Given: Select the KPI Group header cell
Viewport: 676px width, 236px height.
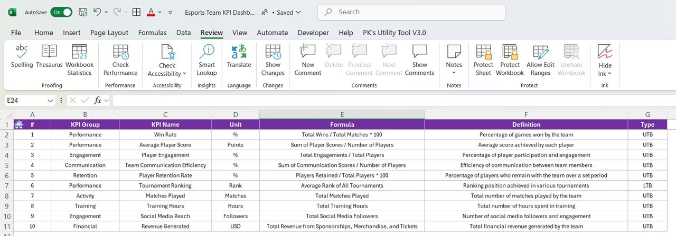Looking at the screenshot, I should [85, 125].
